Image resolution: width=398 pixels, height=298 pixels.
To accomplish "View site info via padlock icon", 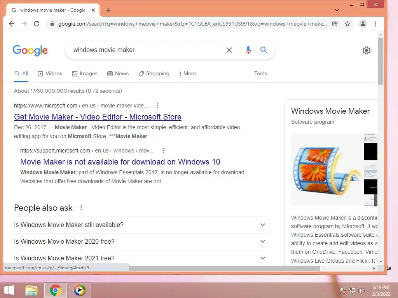I will point(52,24).
